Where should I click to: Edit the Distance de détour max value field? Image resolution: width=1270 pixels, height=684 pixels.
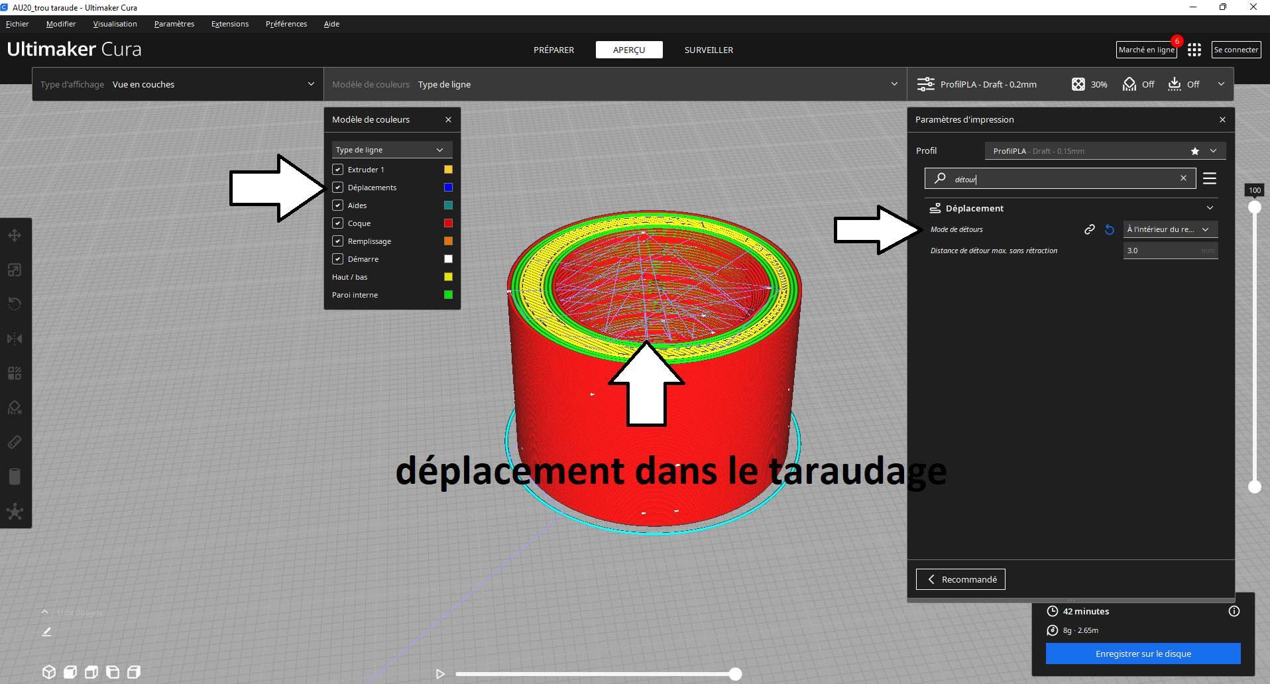coord(1171,251)
